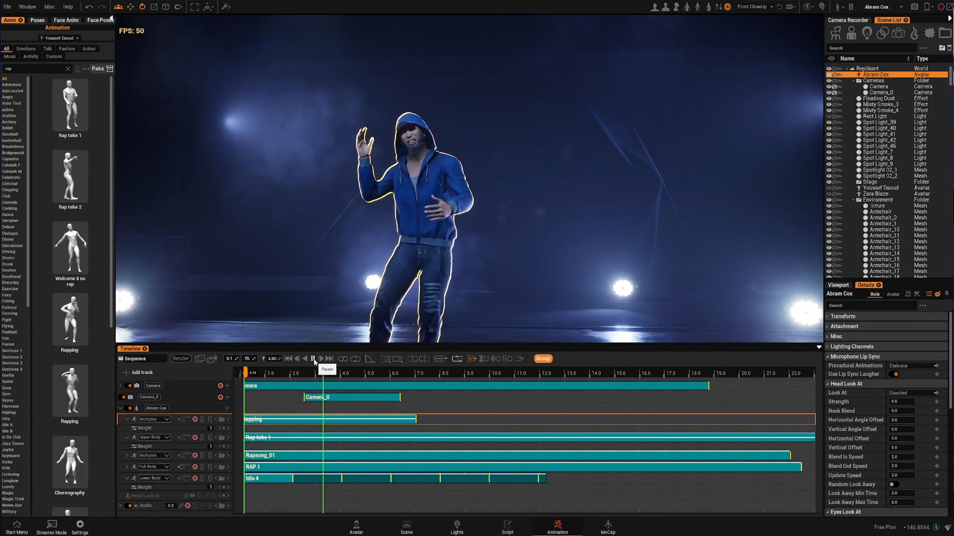This screenshot has width=954, height=536.
Task: Expand the Transform section
Action: click(x=886, y=317)
